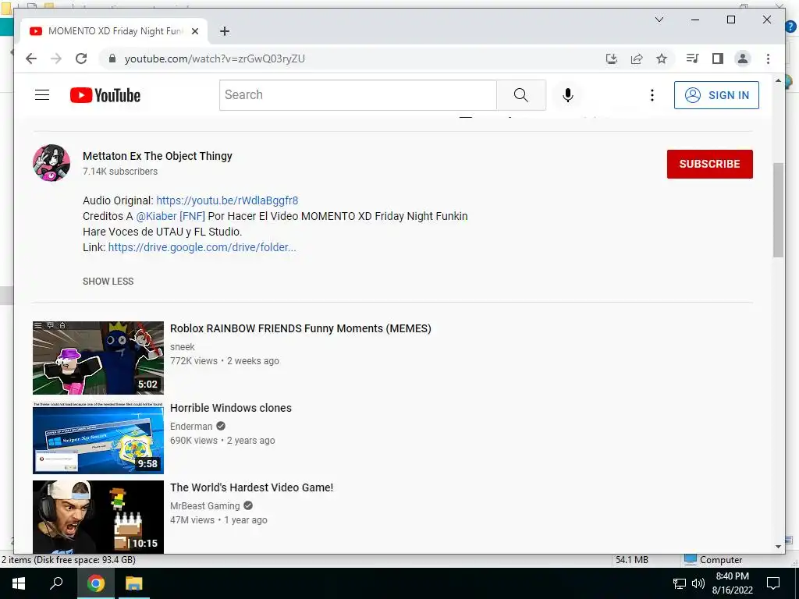799x599 pixels.
Task: Click the 7.14K subscribers text
Action: pyautogui.click(x=120, y=172)
